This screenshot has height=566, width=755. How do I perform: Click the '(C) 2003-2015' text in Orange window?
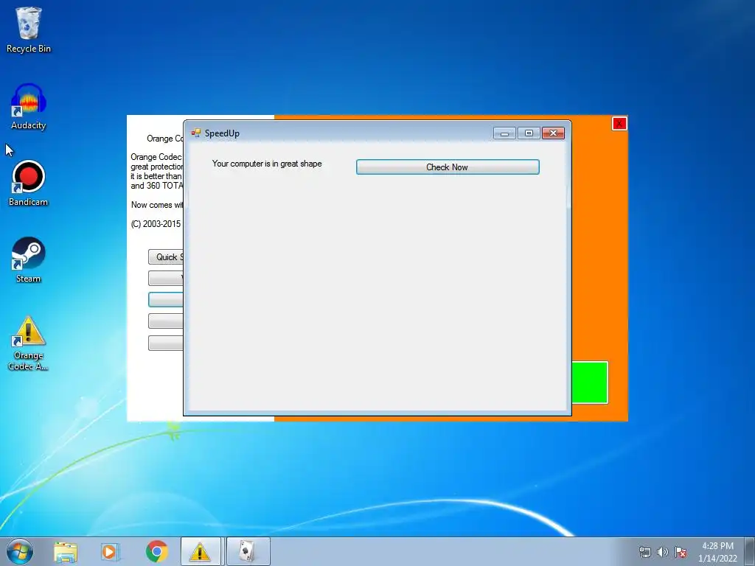click(x=156, y=224)
